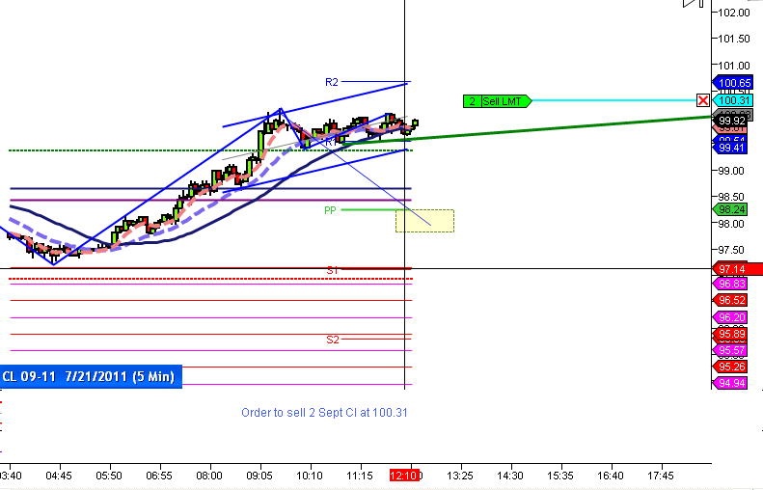Viewport: 763px width, 490px height.
Task: Click the 99.00 price axis label
Action: 731,171
